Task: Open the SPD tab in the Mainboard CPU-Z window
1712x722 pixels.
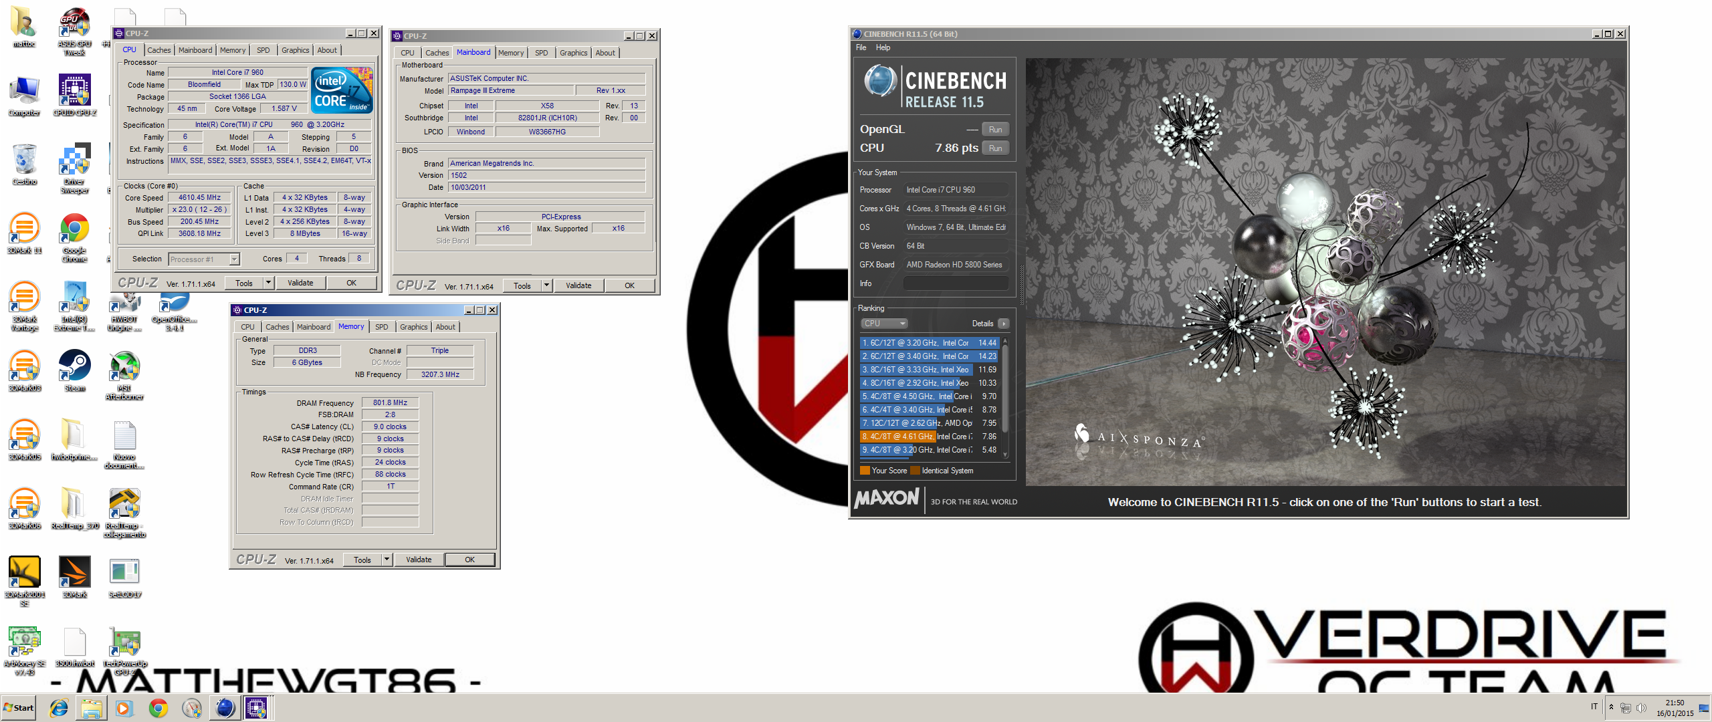Action: [x=541, y=53]
